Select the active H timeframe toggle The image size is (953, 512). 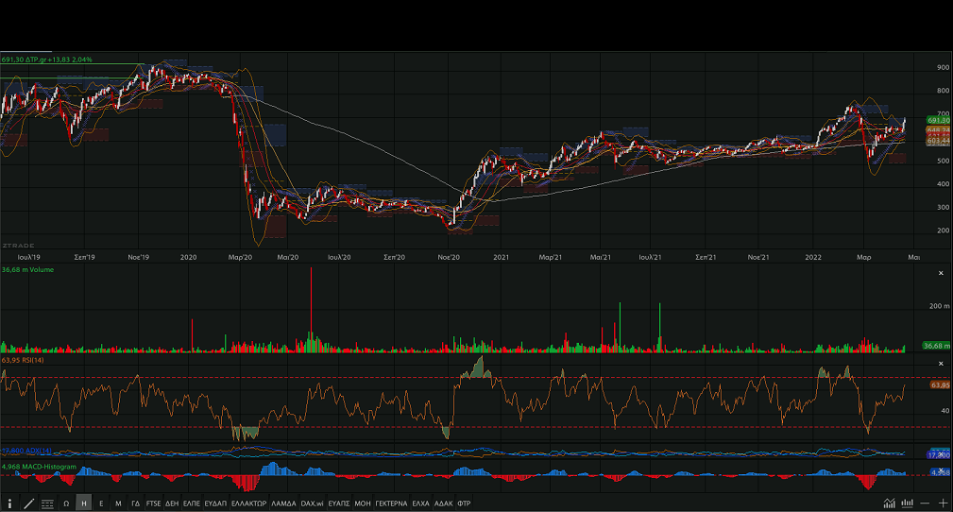point(84,503)
